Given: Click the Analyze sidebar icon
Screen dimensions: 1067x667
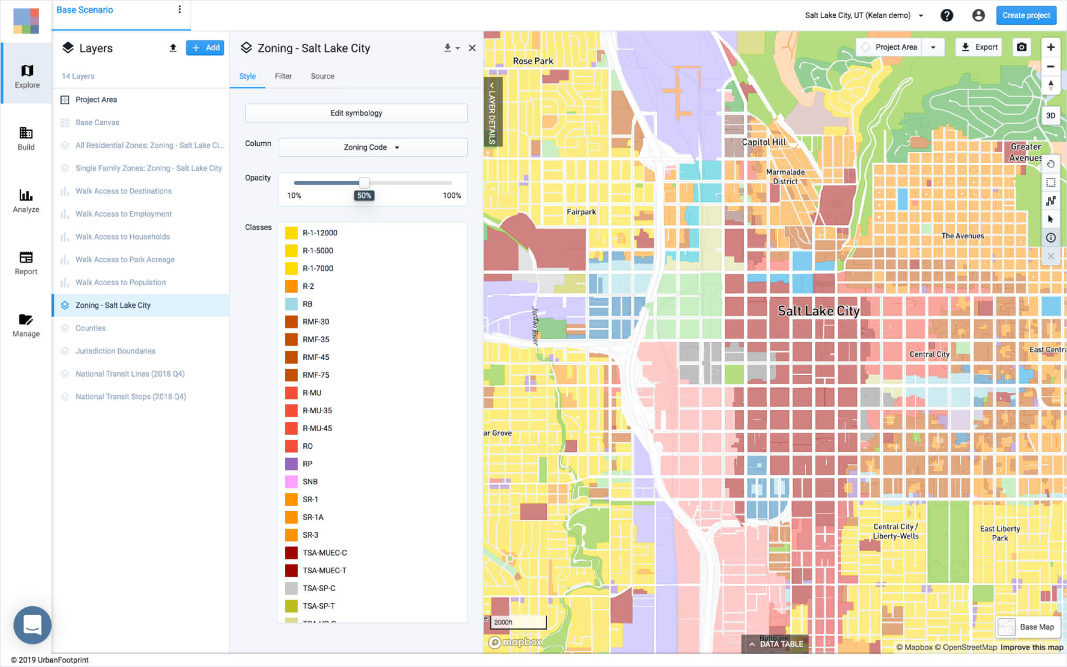Looking at the screenshot, I should [26, 198].
